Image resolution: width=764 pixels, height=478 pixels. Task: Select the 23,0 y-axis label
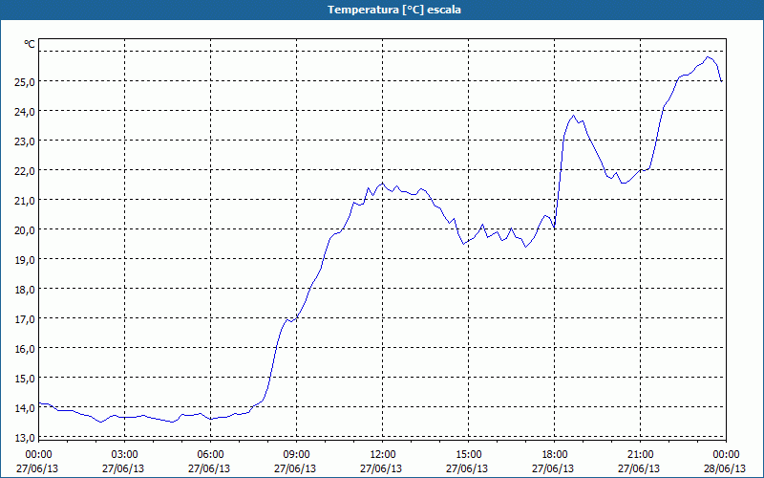24,141
